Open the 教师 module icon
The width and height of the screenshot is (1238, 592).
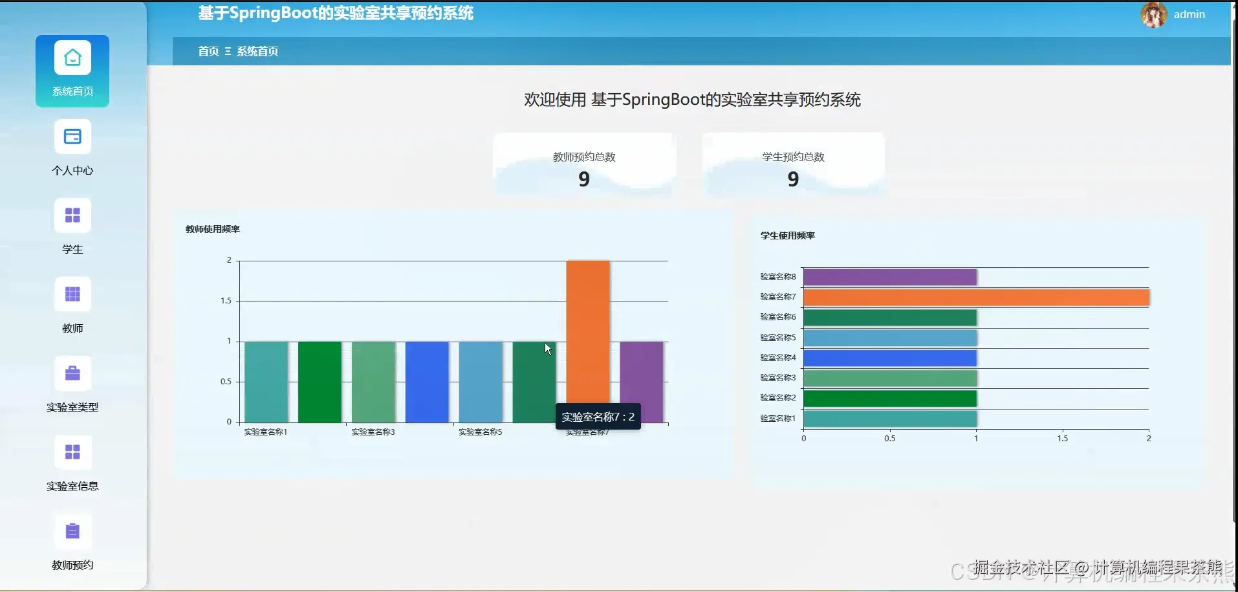point(72,294)
